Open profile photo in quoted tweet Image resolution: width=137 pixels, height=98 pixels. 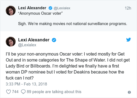click(11, 11)
